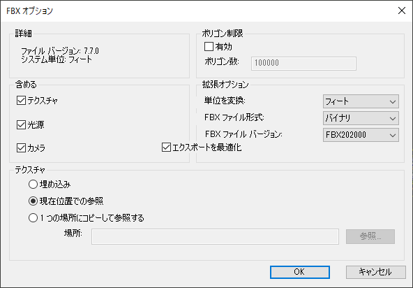Open the 単位を変換 dropdown showing フィート
The width and height of the screenshot is (413, 288).
361,101
